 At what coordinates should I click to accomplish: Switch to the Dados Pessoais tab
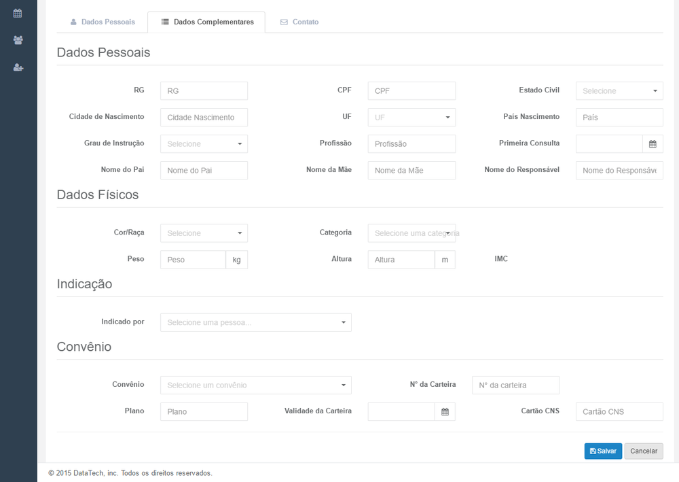pyautogui.click(x=103, y=22)
